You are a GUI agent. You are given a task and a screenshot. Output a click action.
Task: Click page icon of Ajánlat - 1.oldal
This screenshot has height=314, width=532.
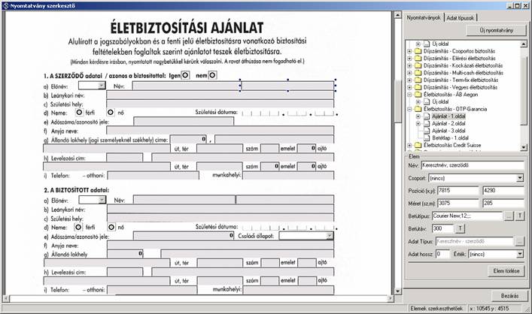pos(427,116)
